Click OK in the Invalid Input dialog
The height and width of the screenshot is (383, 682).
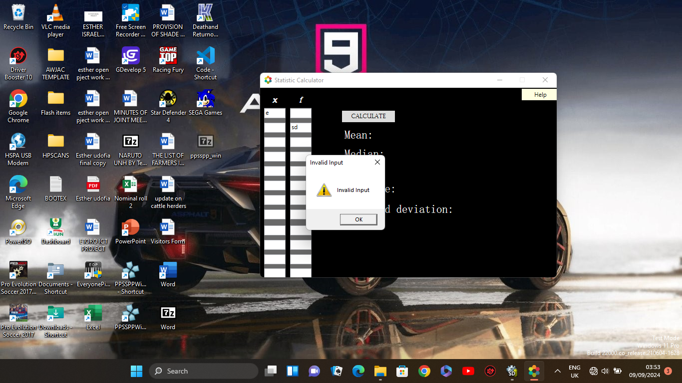[358, 219]
